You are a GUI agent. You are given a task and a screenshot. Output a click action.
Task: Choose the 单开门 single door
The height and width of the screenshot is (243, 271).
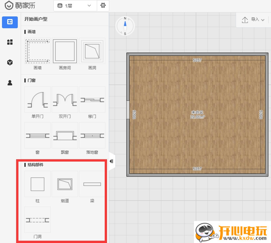[x=38, y=99]
